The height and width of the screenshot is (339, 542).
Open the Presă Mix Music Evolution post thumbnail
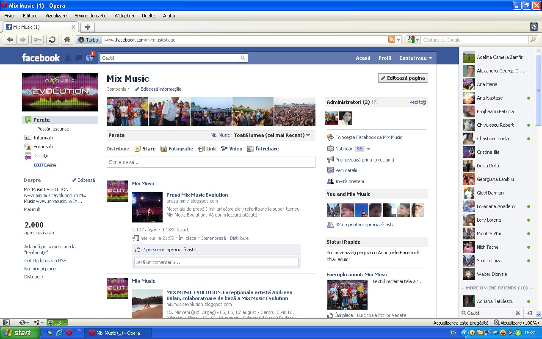coord(147,207)
